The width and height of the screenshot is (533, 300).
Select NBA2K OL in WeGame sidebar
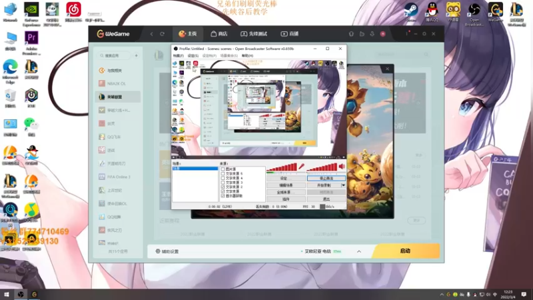[x=118, y=84]
